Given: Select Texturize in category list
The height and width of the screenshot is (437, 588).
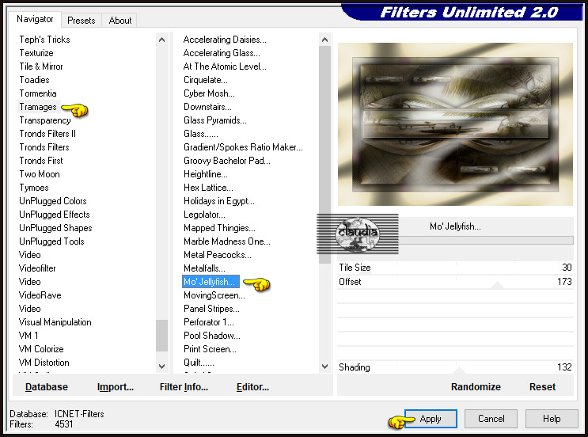Looking at the screenshot, I should pyautogui.click(x=36, y=53).
